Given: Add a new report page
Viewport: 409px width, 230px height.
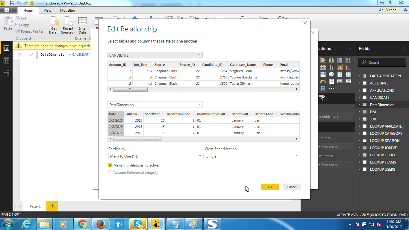Looking at the screenshot, I should [52, 206].
